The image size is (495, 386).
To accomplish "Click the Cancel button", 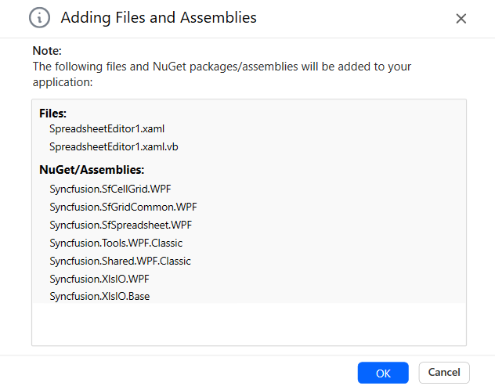I will point(444,373).
